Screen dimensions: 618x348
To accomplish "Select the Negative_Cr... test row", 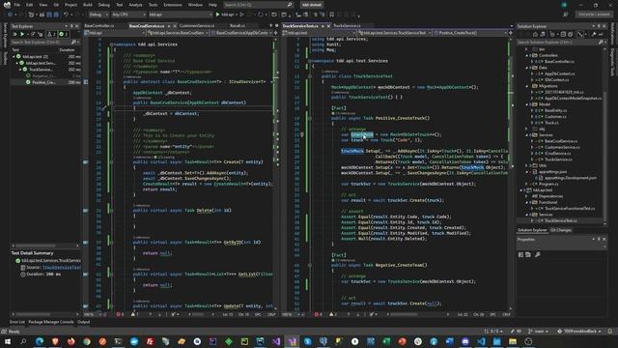I will coord(44,75).
